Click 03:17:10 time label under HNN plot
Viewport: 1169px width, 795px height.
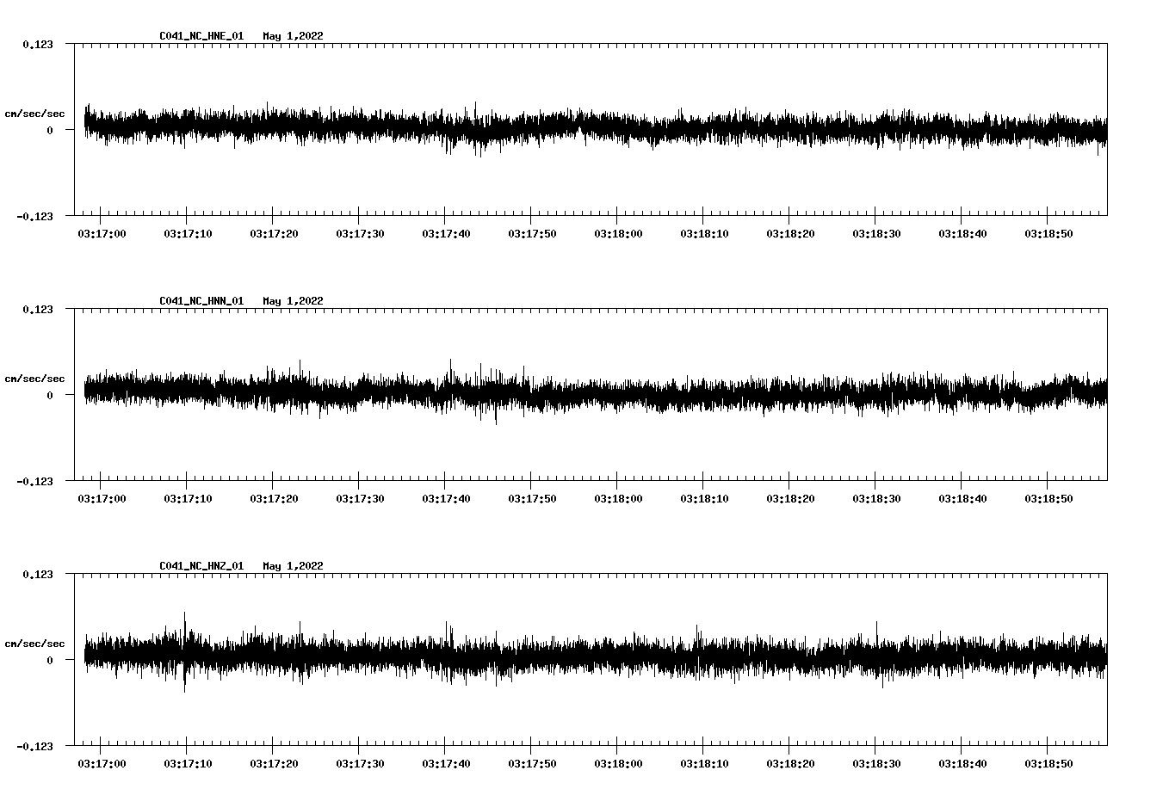tap(188, 498)
